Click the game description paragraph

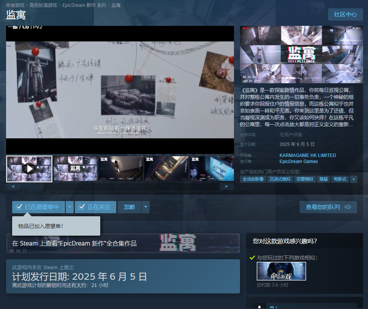point(297,107)
